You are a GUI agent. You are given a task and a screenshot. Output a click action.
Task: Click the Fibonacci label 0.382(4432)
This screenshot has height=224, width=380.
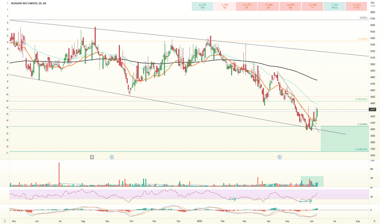pyautogui.click(x=362, y=99)
